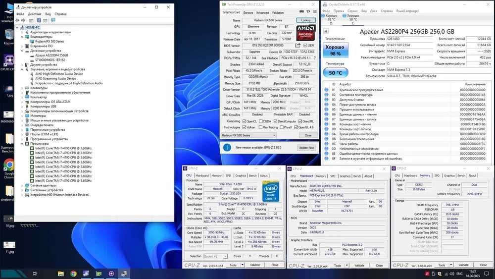Open the 11.jpg desktop file
The height and width of the screenshot is (279, 495).
tap(9, 247)
